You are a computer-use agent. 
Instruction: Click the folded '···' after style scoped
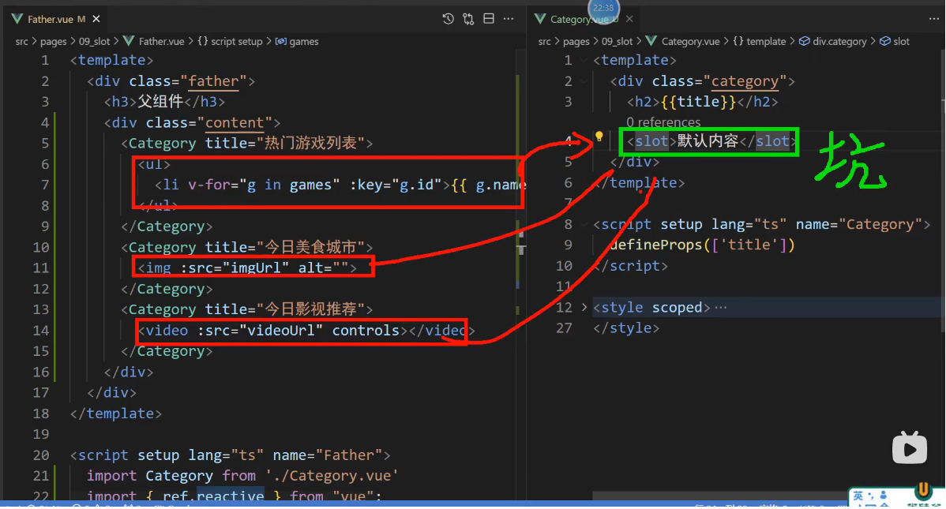pos(720,308)
